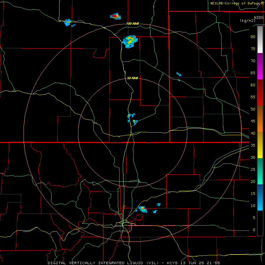Viewport: 265px width, 265px height.
Task: Click the [kg/m2] units label
Action: [x=248, y=21]
